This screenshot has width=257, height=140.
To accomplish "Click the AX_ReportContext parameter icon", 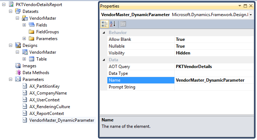I will (25, 114).
